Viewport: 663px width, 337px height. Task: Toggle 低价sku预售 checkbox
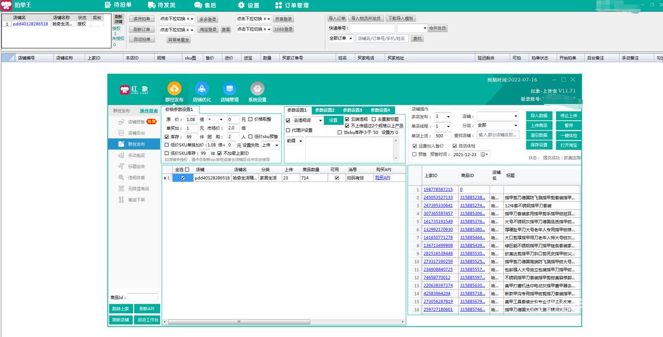251,137
